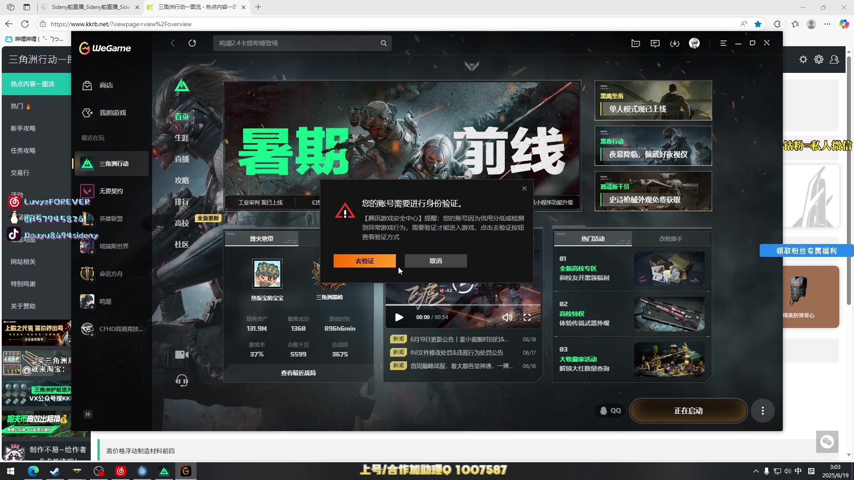
Task: Select 鸣潮 game in sidebar
Action: 112,301
